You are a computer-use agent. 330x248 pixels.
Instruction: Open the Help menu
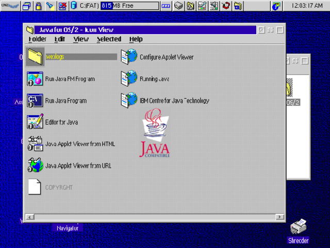(136, 39)
